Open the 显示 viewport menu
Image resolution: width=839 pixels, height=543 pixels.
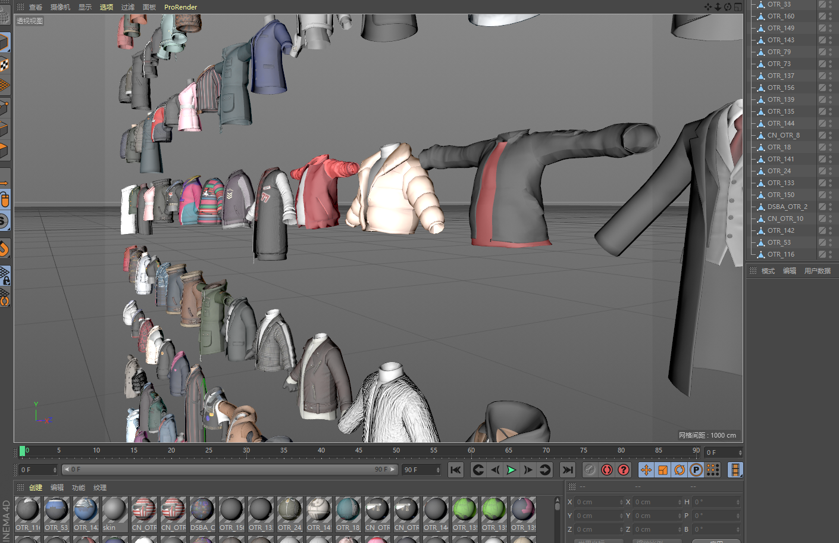tap(85, 7)
